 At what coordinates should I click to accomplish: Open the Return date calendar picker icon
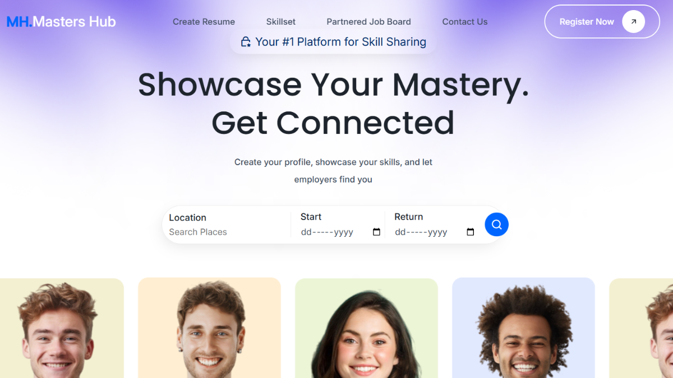(x=471, y=232)
